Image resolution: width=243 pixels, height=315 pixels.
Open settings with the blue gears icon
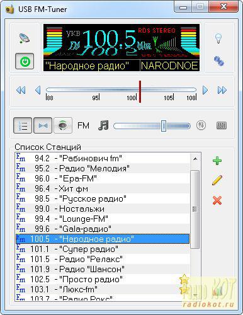tap(218, 61)
